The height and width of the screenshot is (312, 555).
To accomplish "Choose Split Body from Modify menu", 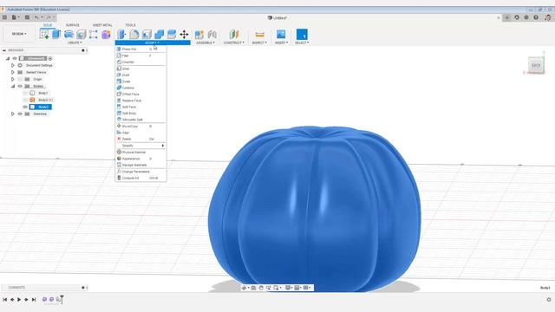I will tap(140, 114).
